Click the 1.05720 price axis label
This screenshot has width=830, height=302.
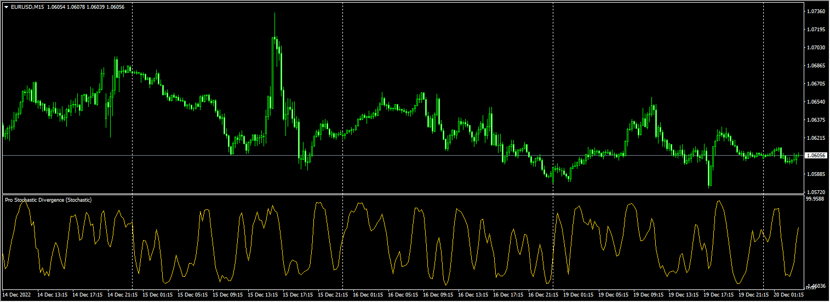[x=816, y=192]
